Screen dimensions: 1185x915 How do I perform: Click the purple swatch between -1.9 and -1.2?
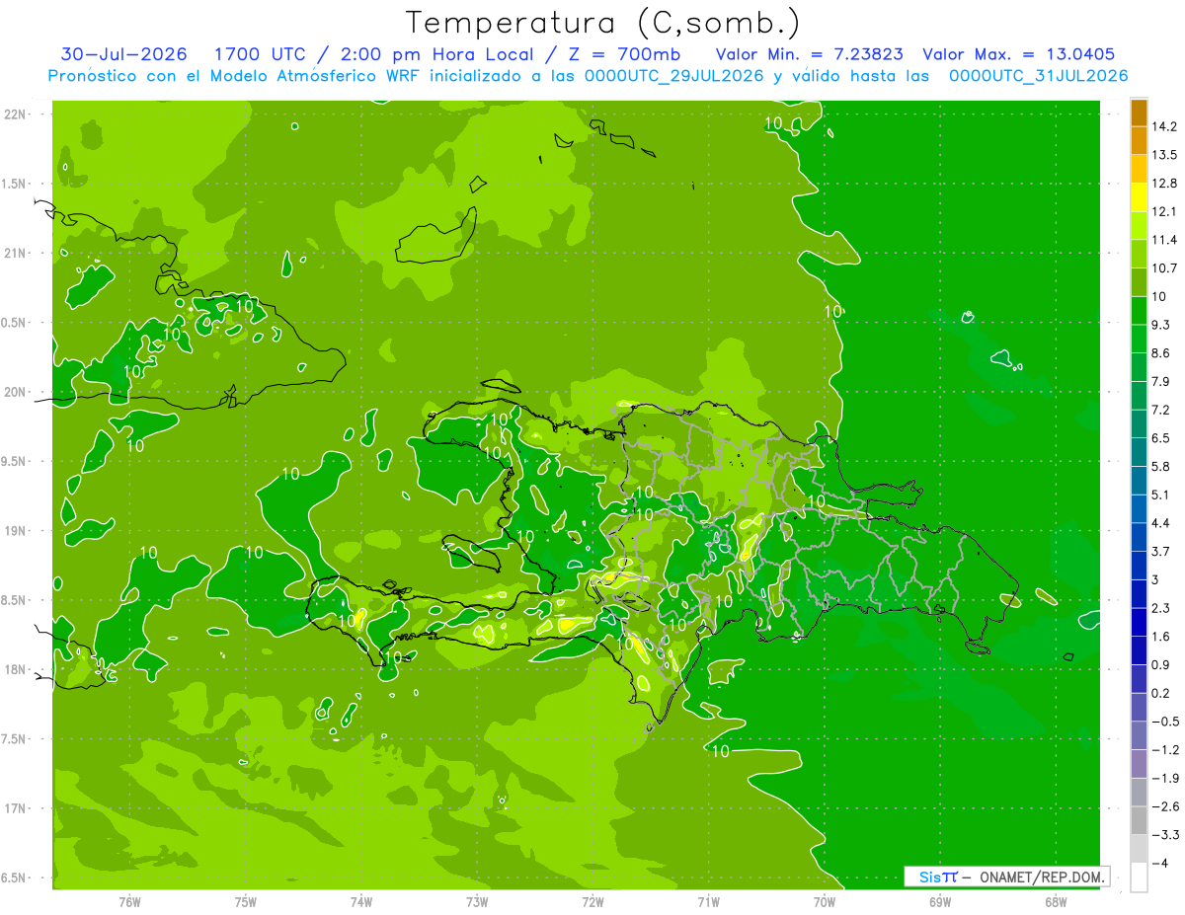(x=1139, y=764)
